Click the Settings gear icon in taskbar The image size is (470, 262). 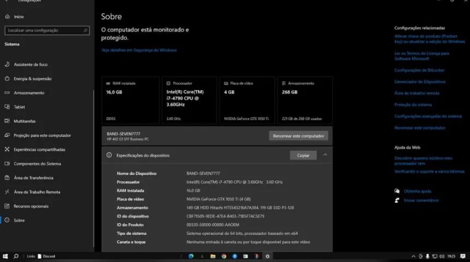click(267, 257)
